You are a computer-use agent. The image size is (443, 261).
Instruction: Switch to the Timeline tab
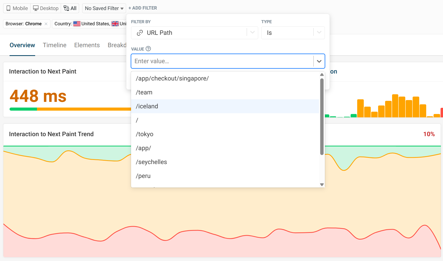pyautogui.click(x=55, y=45)
